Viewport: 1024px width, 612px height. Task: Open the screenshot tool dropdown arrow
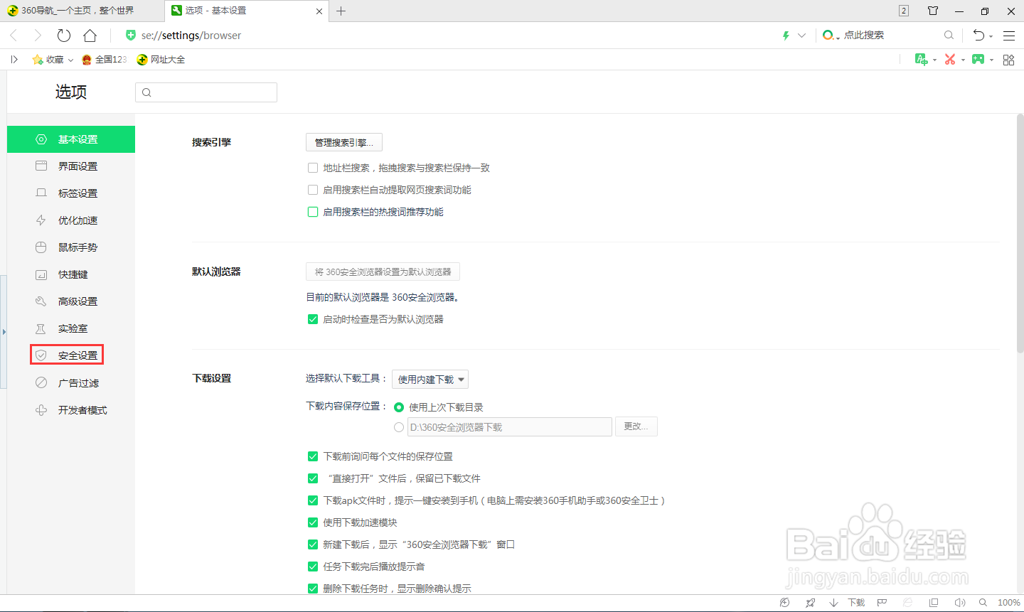coord(963,60)
